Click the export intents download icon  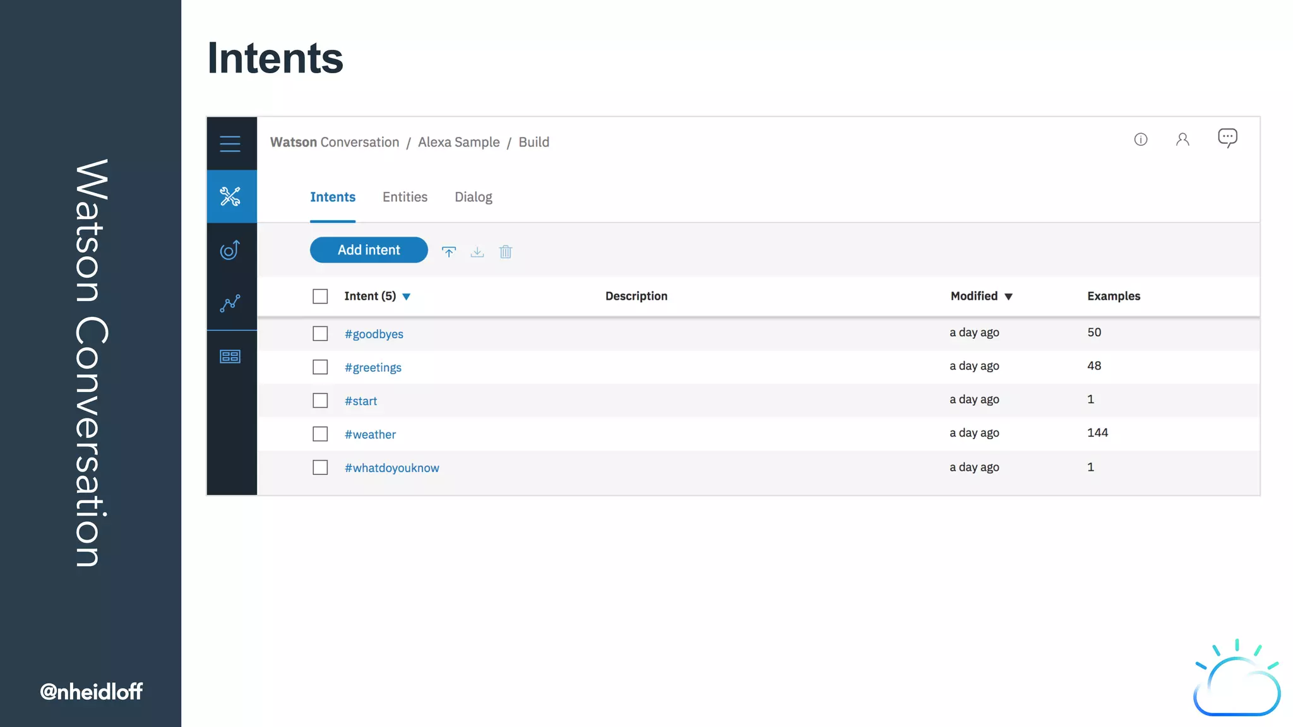pos(477,252)
